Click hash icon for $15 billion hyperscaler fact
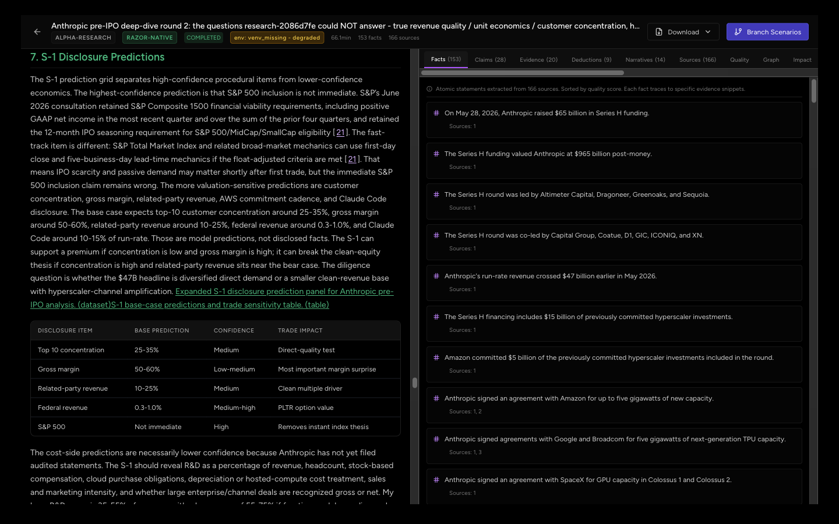 436,317
